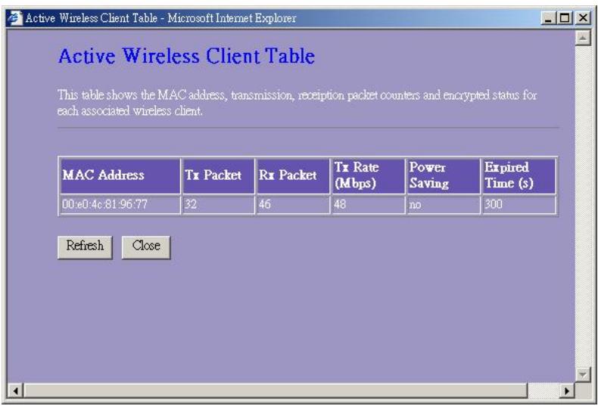Click the Tx Rate value 48
The width and height of the screenshot is (598, 406).
tap(368, 205)
